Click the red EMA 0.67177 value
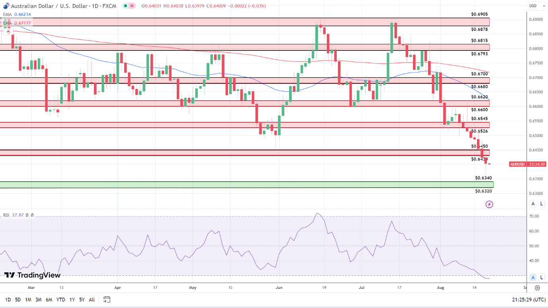 point(23,23)
